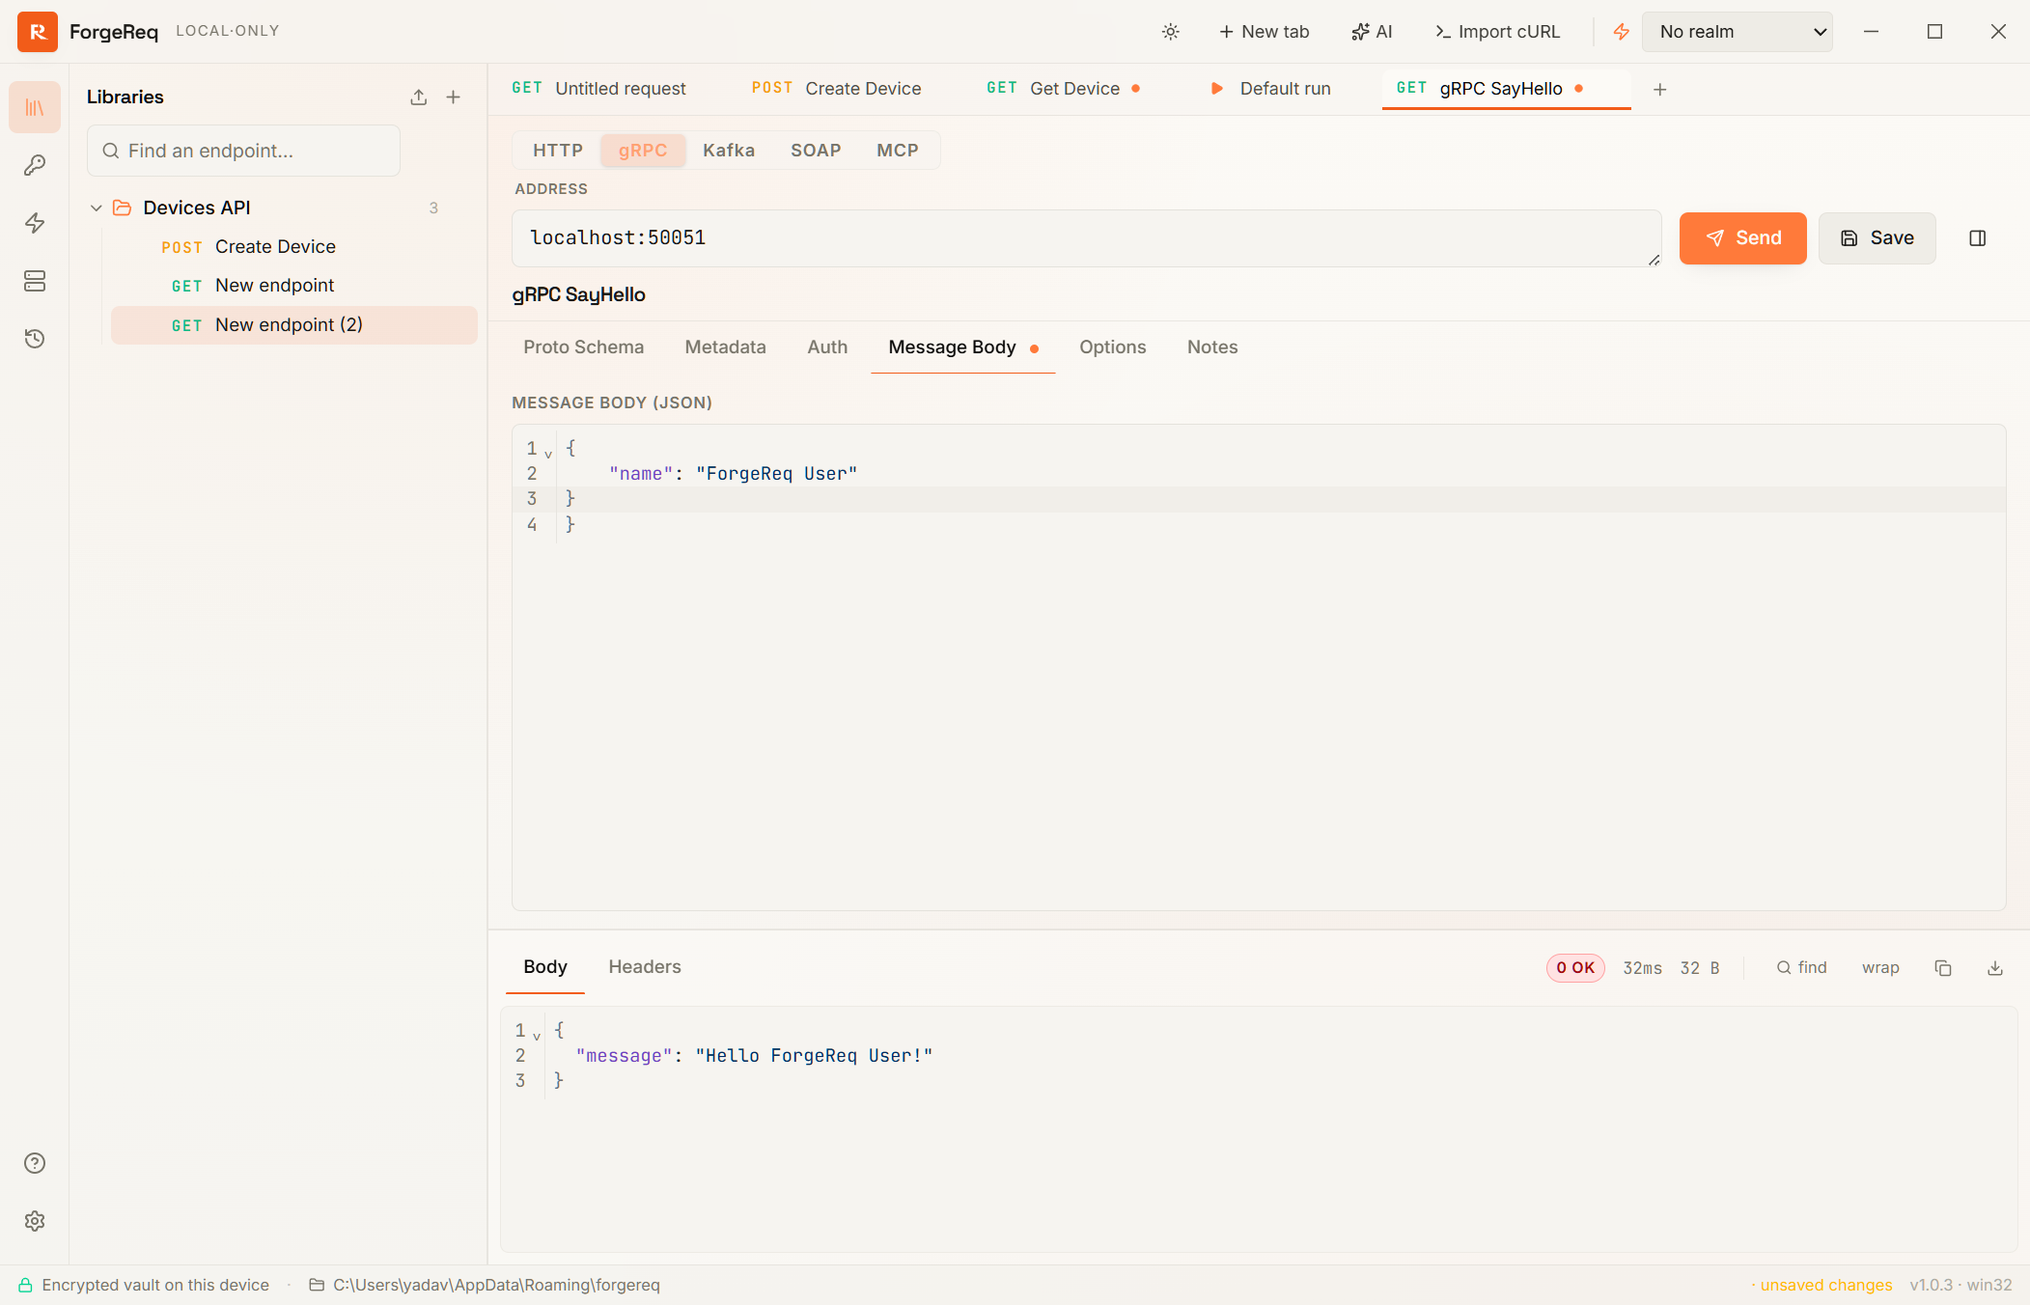Switch to the Proto Schema tab
The width and height of the screenshot is (2030, 1305).
tap(584, 347)
